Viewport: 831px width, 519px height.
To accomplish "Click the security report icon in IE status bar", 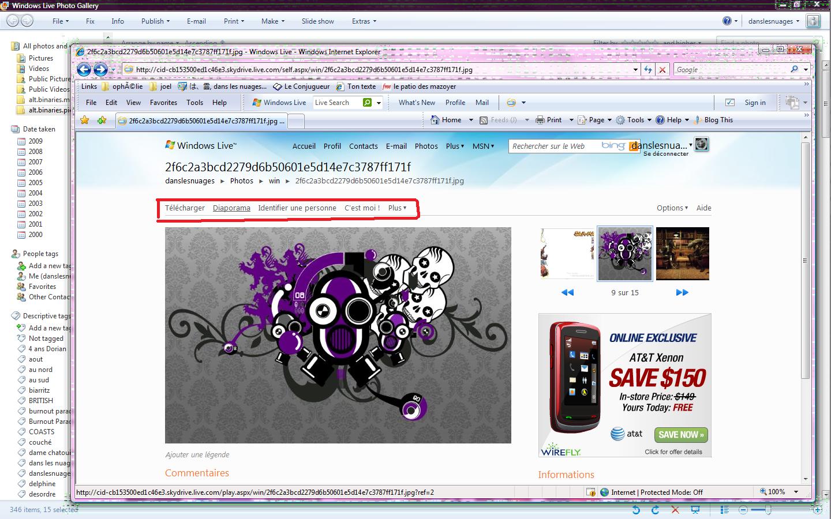I will [x=590, y=492].
